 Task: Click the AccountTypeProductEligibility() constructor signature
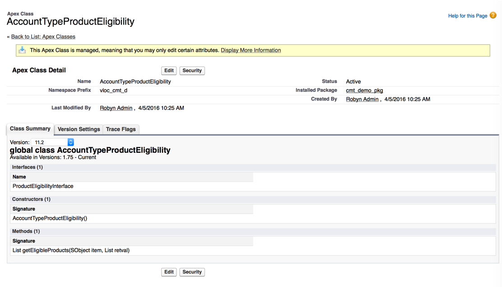[x=50, y=218]
